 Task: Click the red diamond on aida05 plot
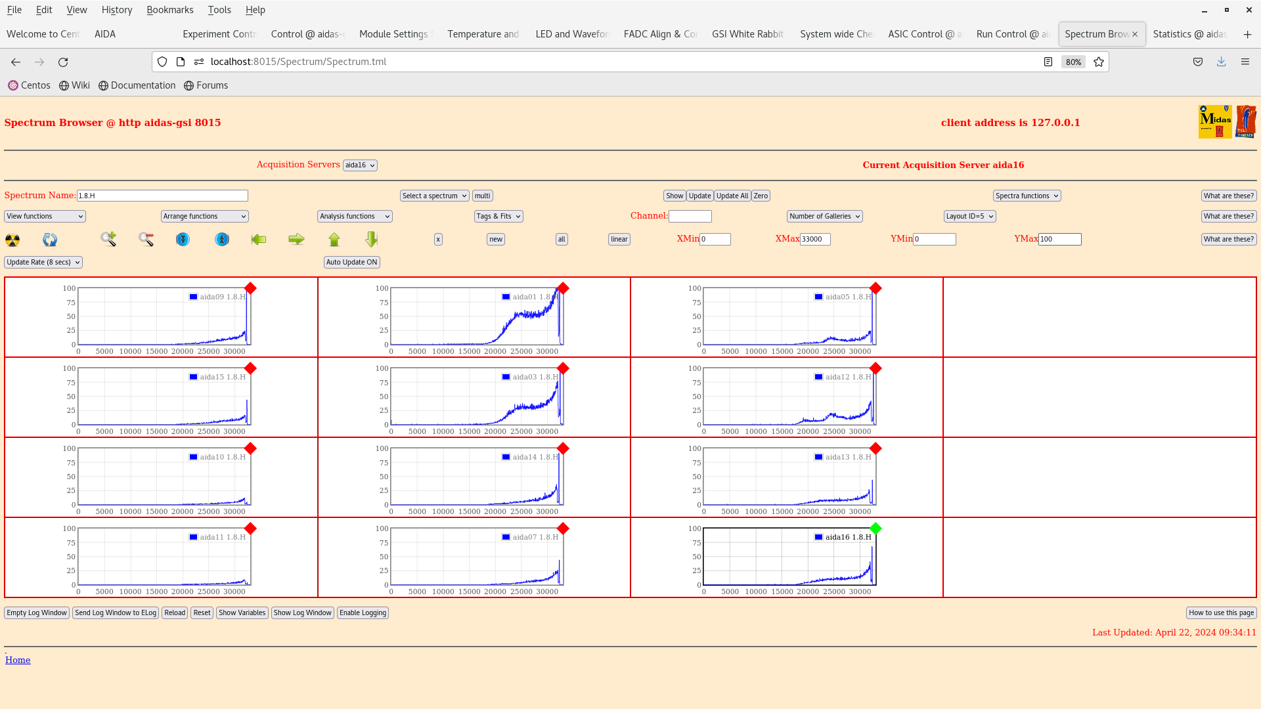(x=875, y=288)
